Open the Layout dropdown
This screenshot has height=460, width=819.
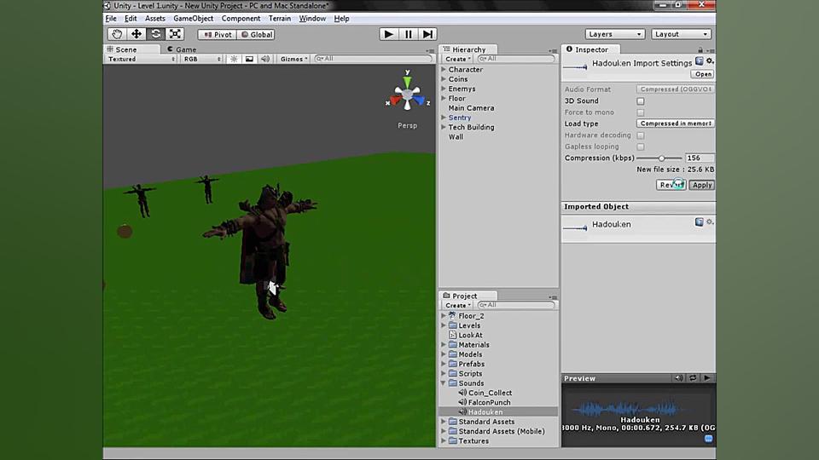682,34
